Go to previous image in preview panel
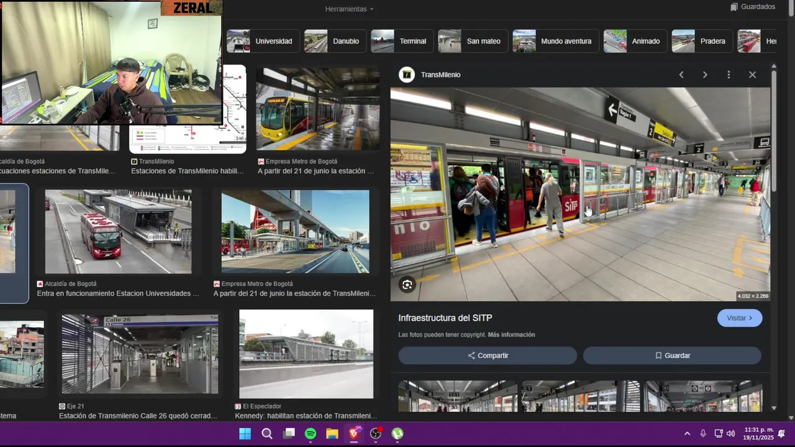The width and height of the screenshot is (795, 447). point(681,74)
